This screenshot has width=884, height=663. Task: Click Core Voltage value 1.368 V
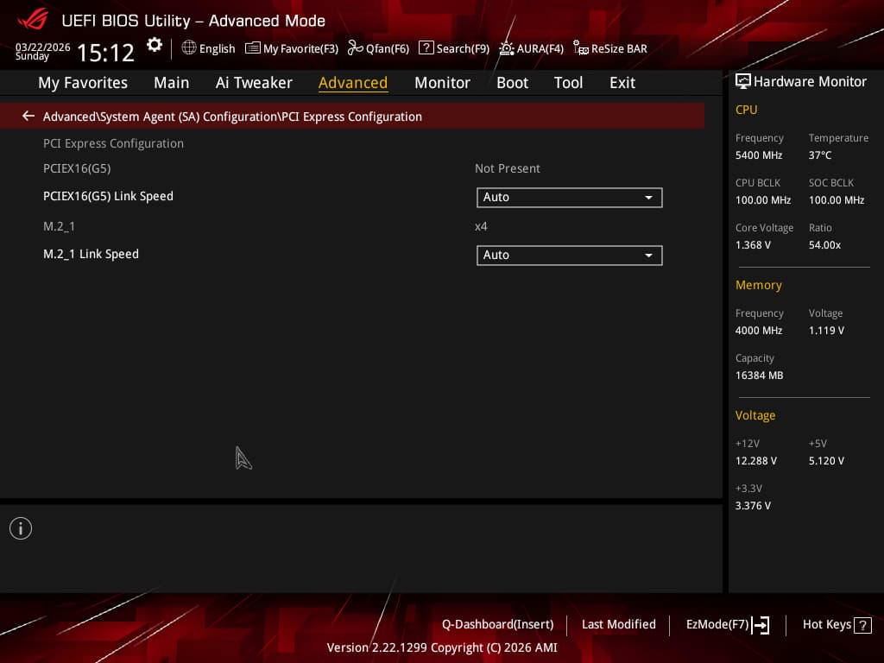(x=753, y=245)
